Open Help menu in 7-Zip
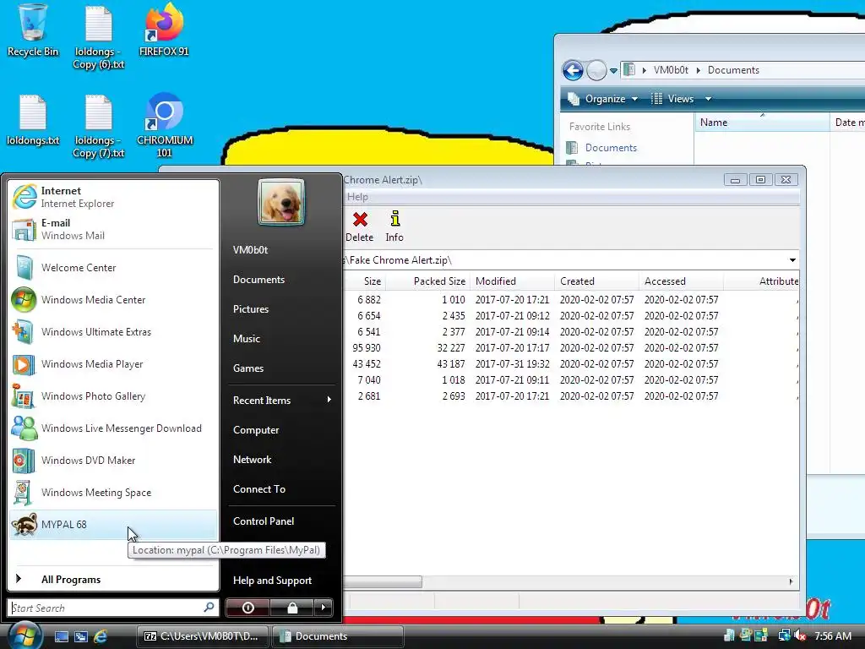The image size is (865, 649). point(357,196)
